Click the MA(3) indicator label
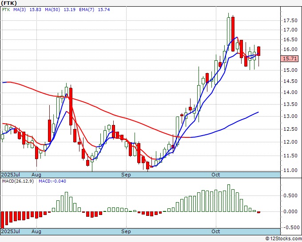Screen dimensions: 302x242 click(20, 9)
